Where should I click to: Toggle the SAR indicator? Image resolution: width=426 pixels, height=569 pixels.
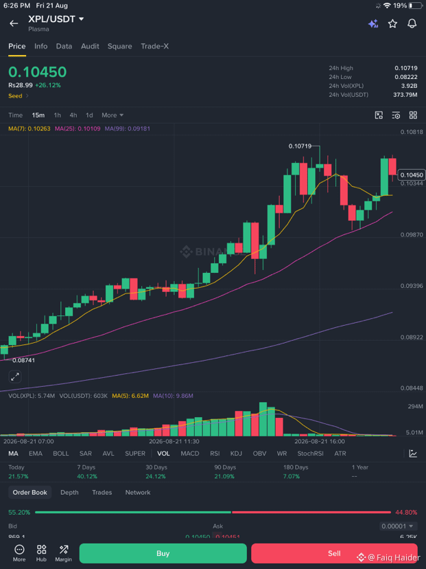[86, 454]
